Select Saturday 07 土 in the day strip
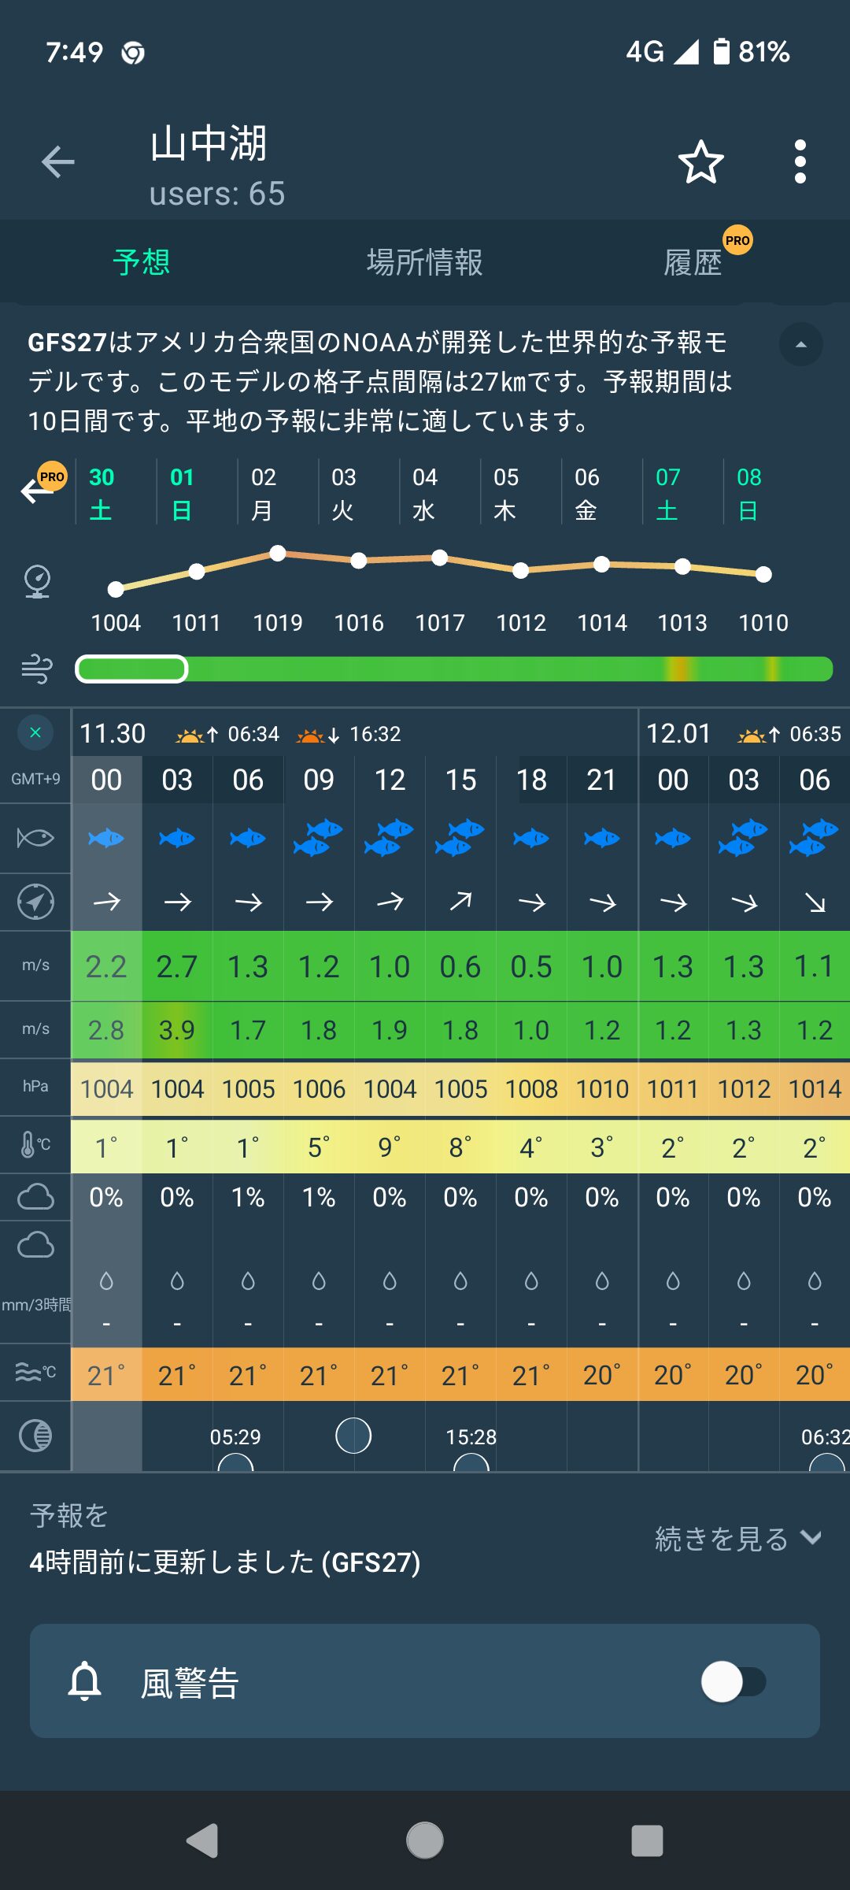 [x=667, y=493]
